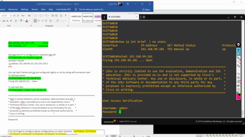Toggle center alignment in Word
245x137 pixels.
click(x=39, y=21)
